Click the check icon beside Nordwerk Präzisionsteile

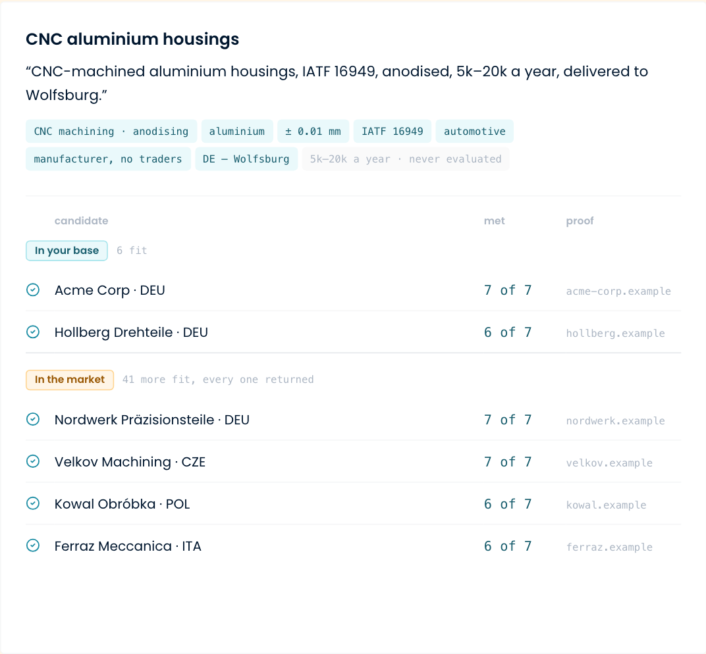(33, 419)
